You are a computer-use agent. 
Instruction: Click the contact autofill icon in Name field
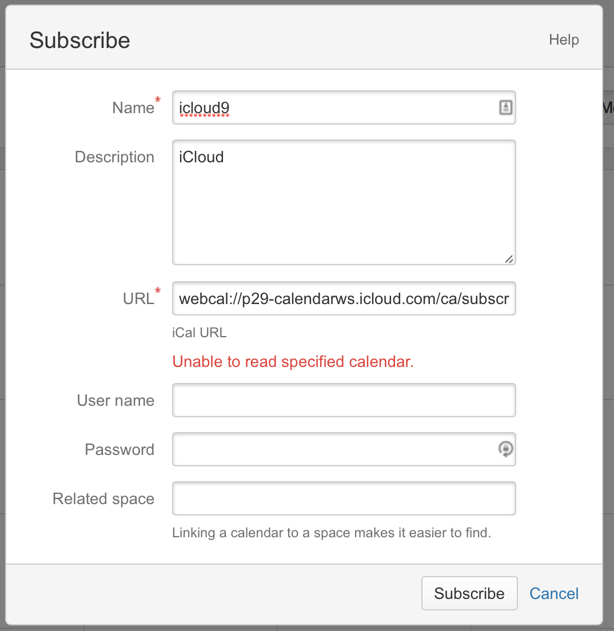[506, 107]
